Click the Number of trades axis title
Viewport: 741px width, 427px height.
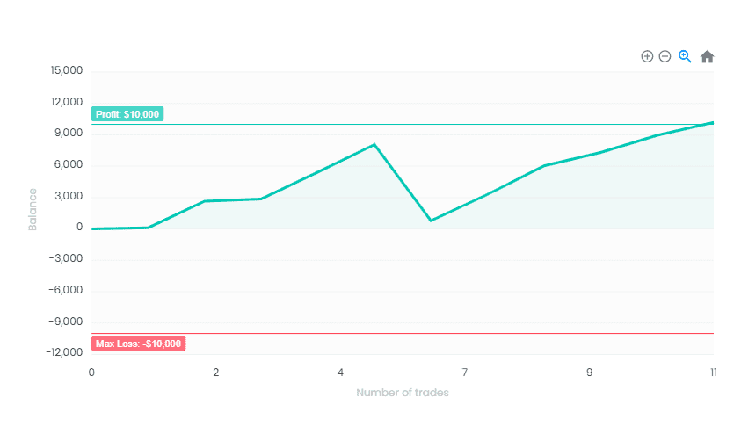click(403, 393)
